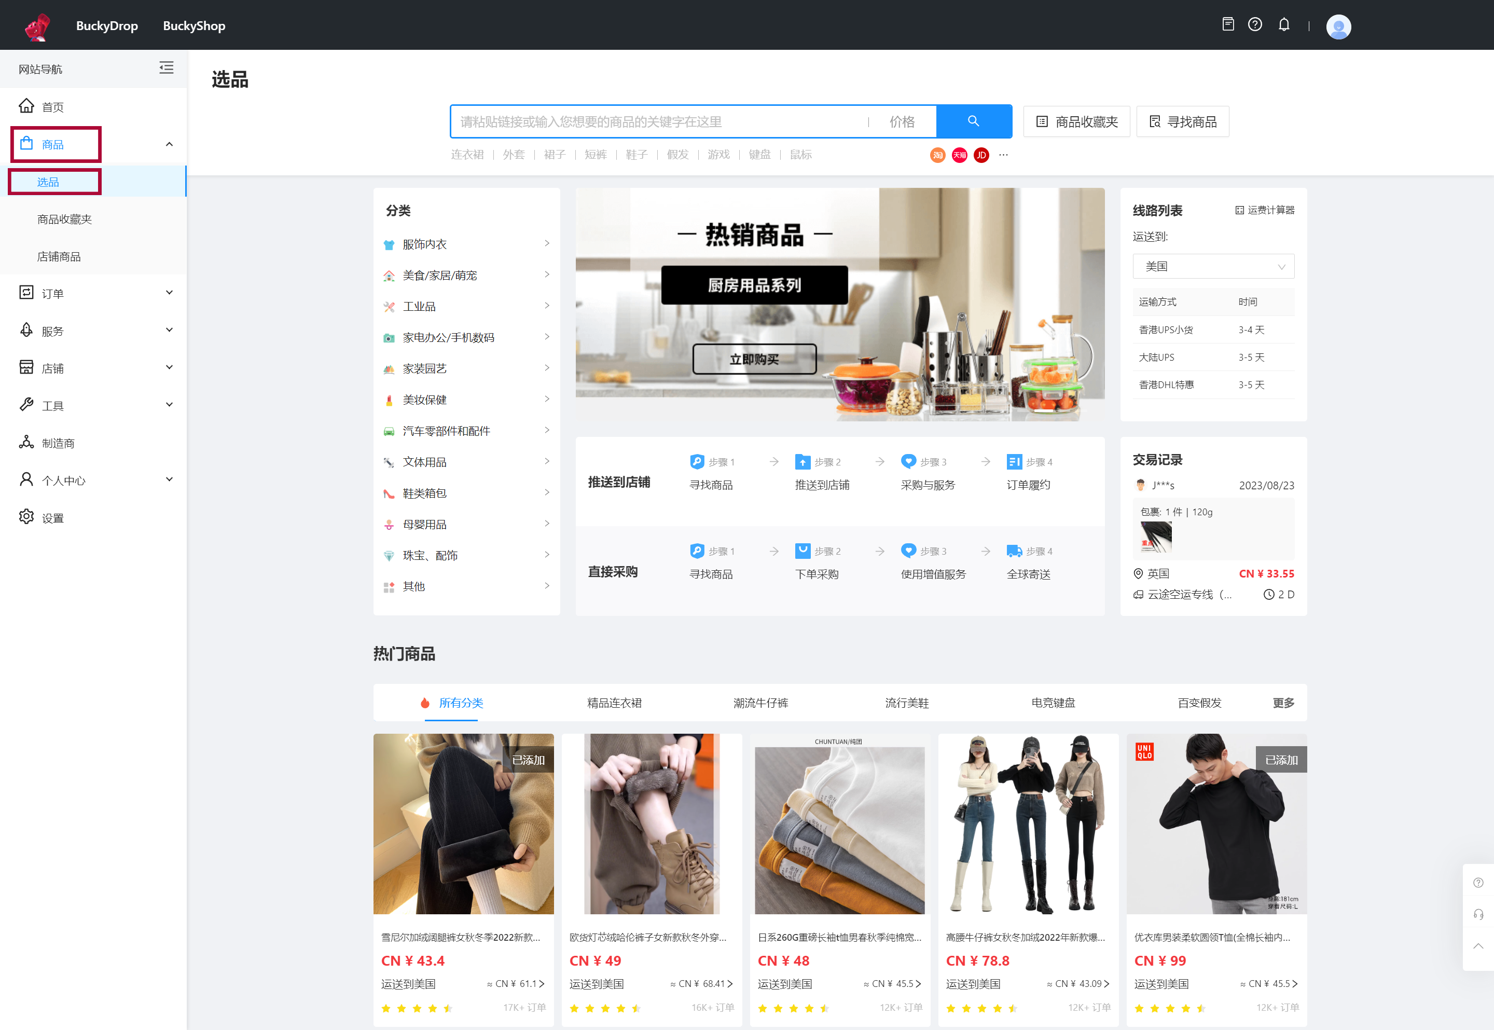
Task: Click the ≈ CN ¥ 61.1 shipping estimate
Action: 516,983
